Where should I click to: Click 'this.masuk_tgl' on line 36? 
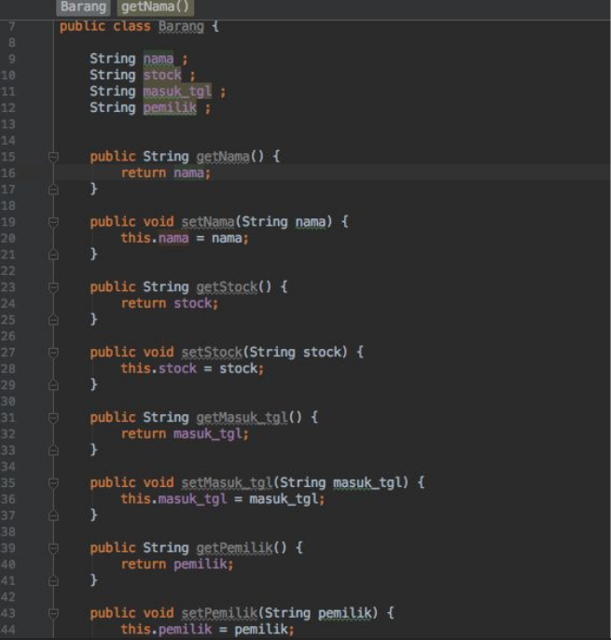[x=174, y=499]
